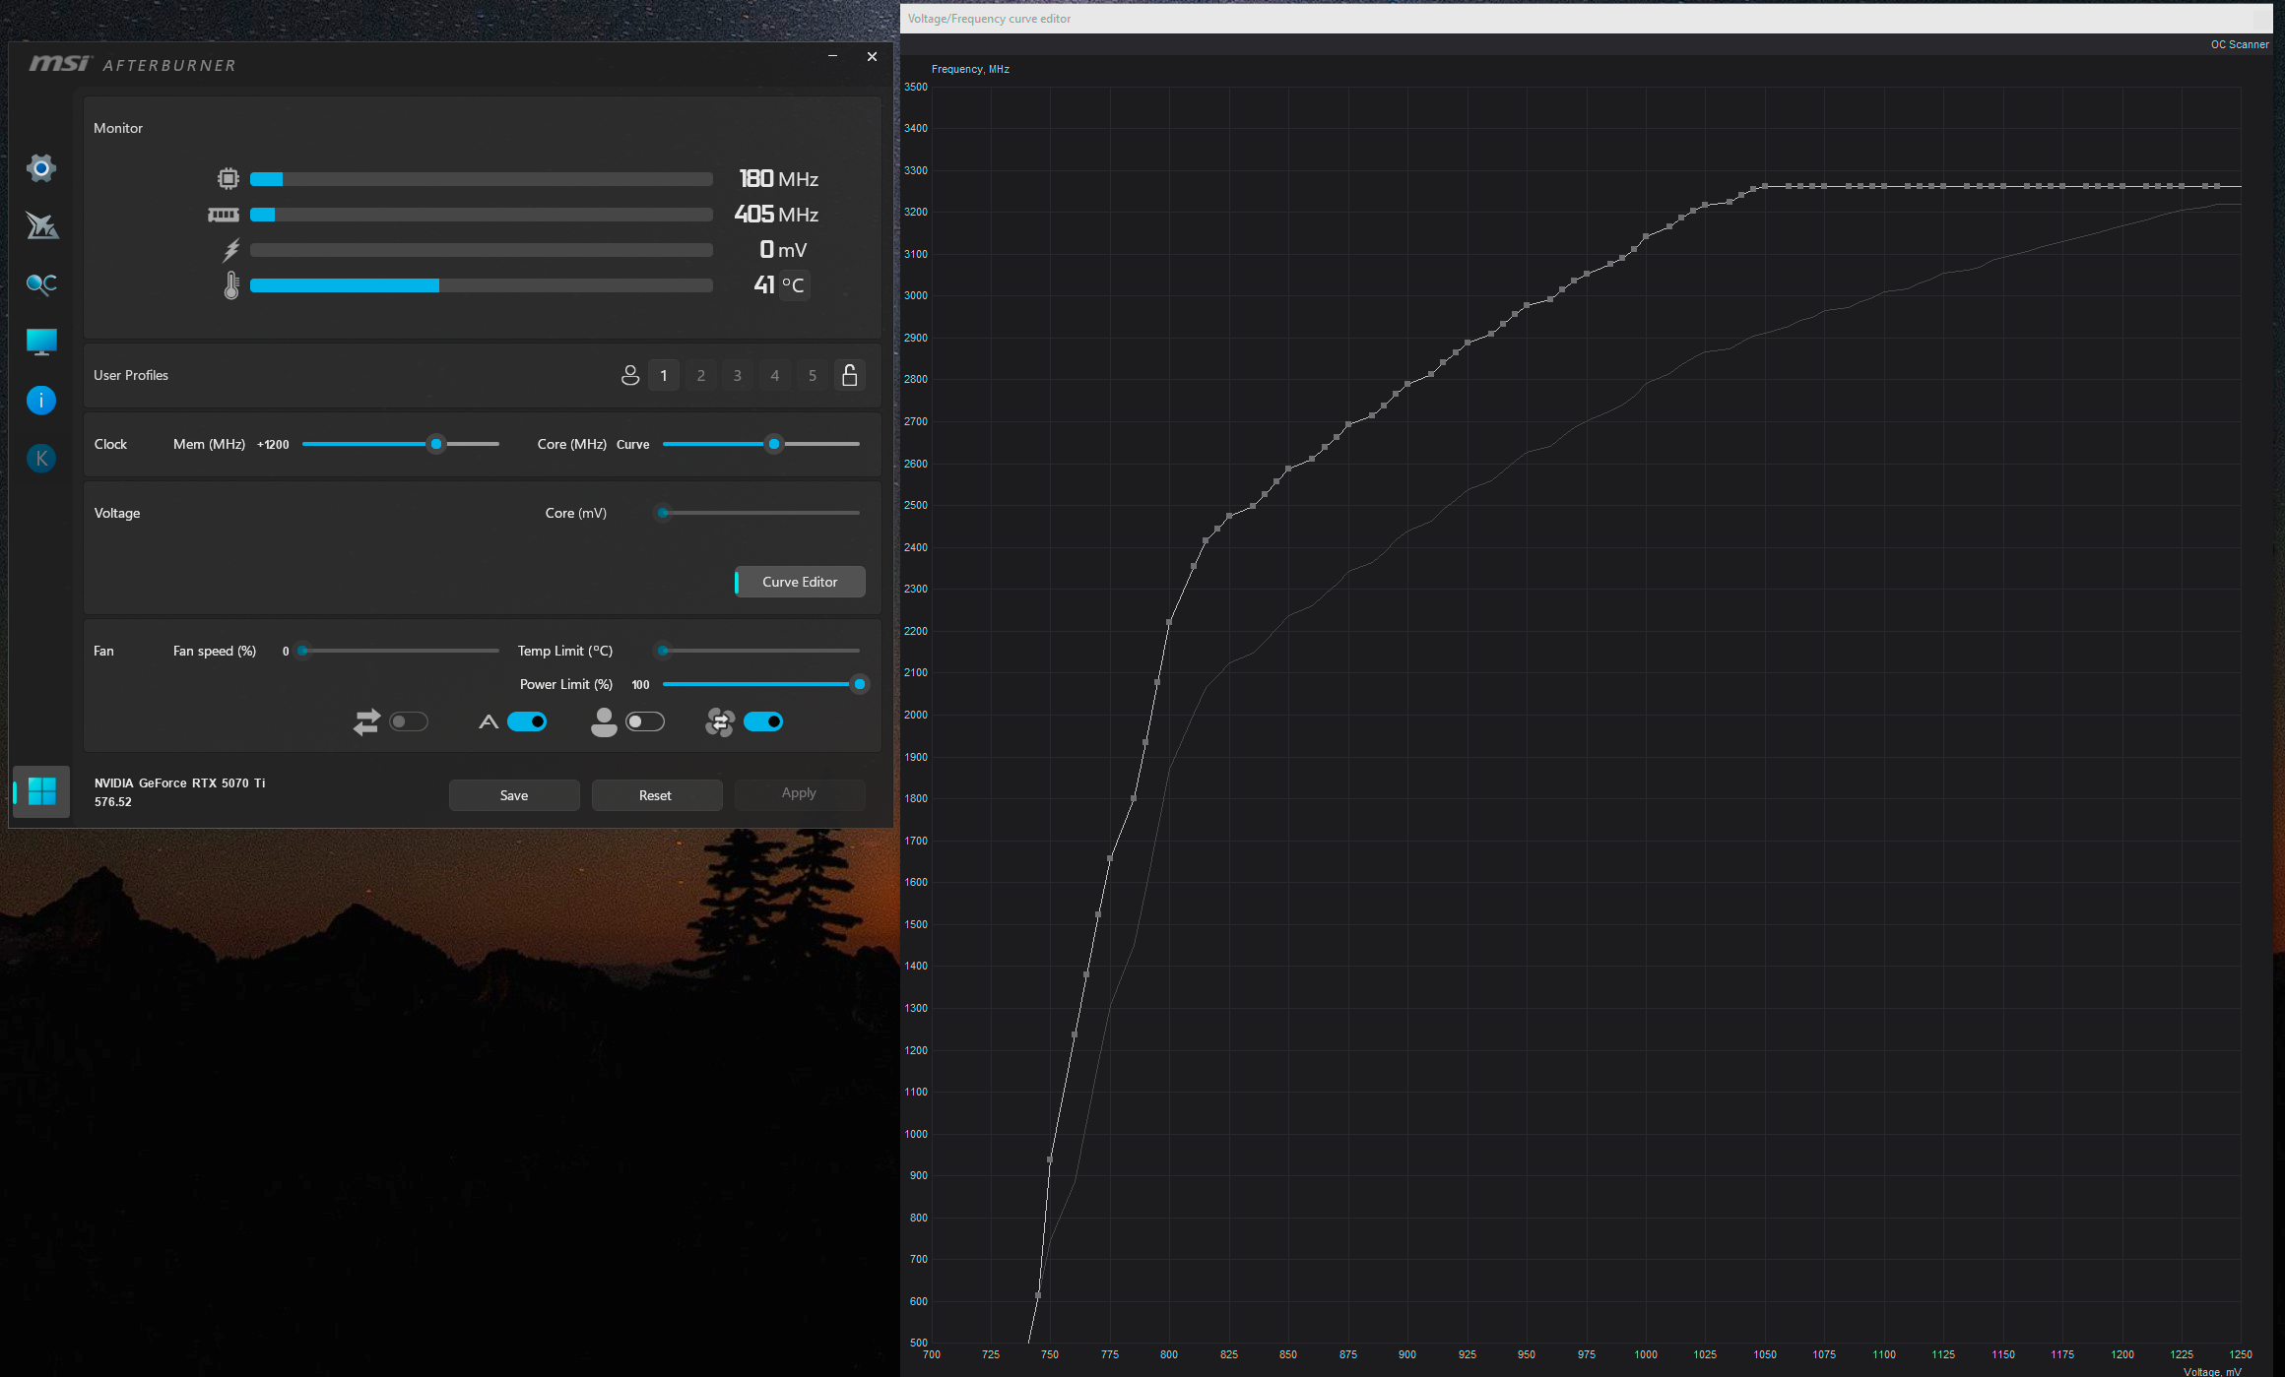Click the voltage lightning bolt icon
The width and height of the screenshot is (2285, 1377).
pyautogui.click(x=231, y=250)
